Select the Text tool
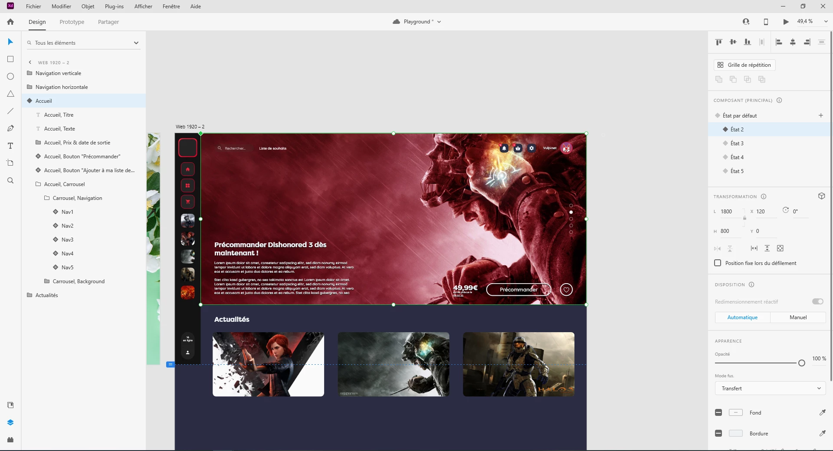 (10, 146)
